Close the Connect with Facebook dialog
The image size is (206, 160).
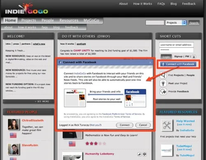click(150, 62)
